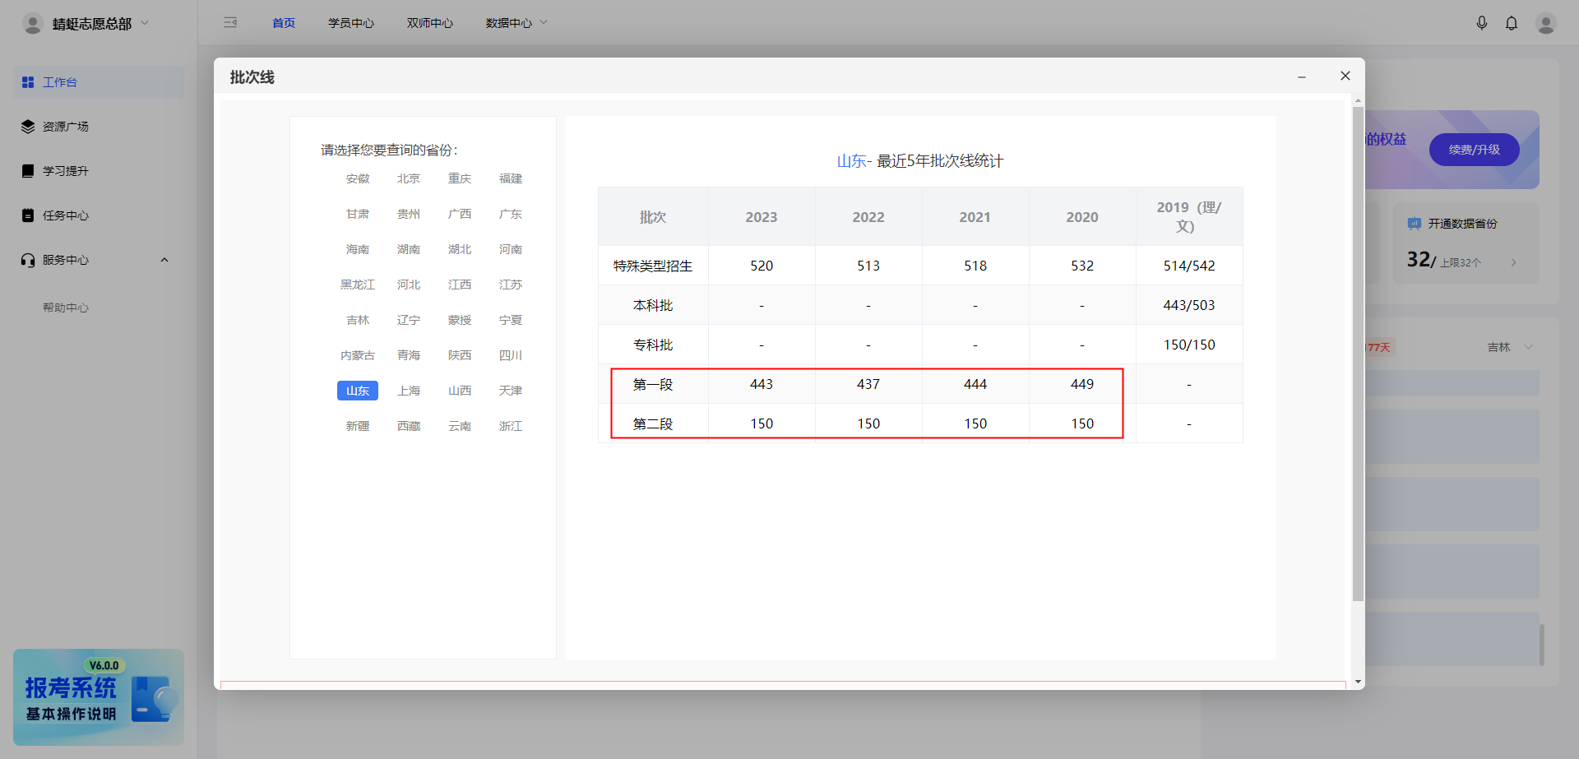Screen dimensions: 1579x759
Task: Switch the province selection to 吉林
Action: 358,319
